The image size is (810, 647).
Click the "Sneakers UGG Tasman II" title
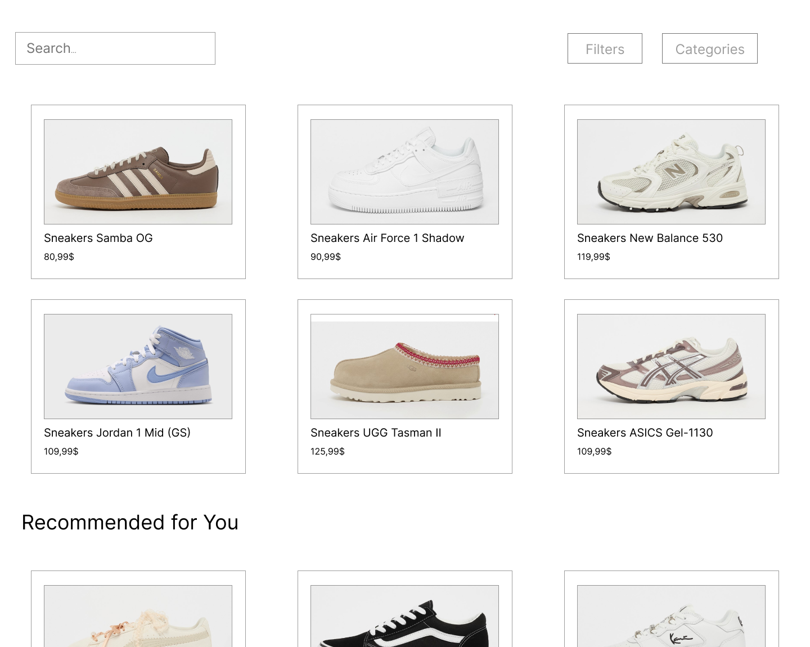click(376, 433)
